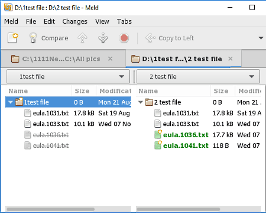Select eula.1033.txt in right pane
Screen dimensions: 266x213
[x=181, y=124]
